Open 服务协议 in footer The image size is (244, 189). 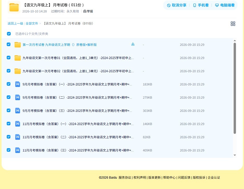point(125,177)
